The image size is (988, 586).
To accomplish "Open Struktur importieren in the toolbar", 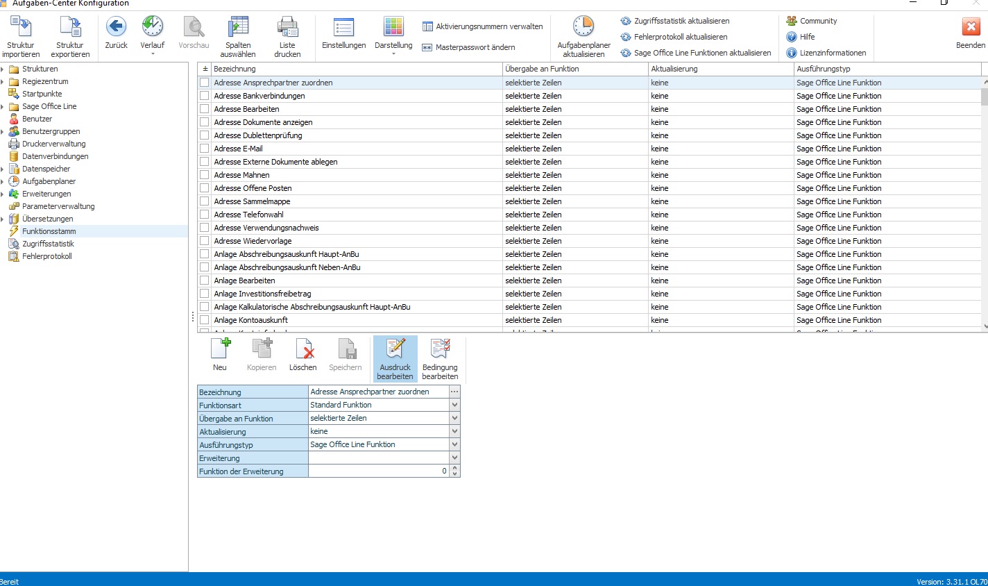I will coord(21,37).
